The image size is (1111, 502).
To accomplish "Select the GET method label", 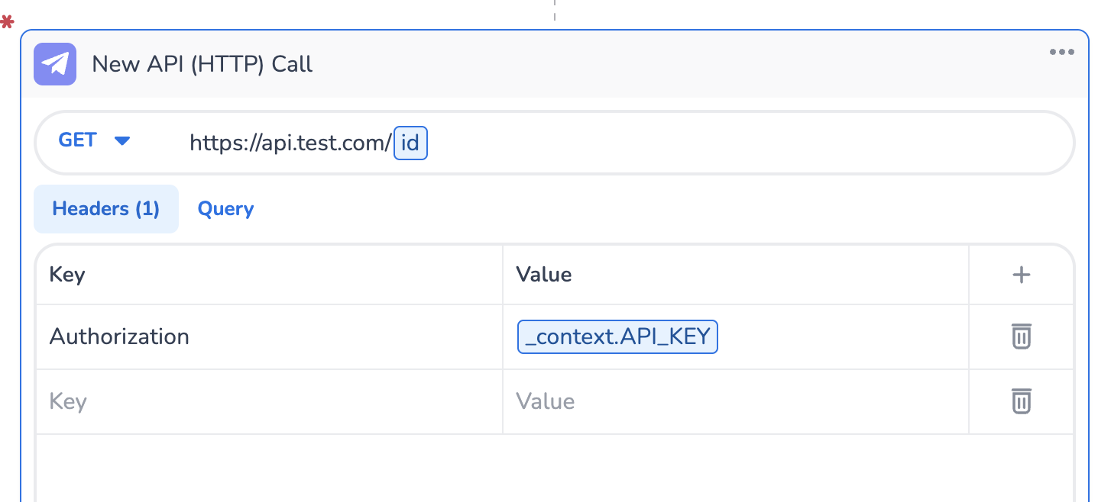I will pos(78,140).
